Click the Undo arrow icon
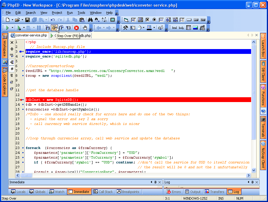268x202 pixels. pyautogui.click(x=53, y=20)
